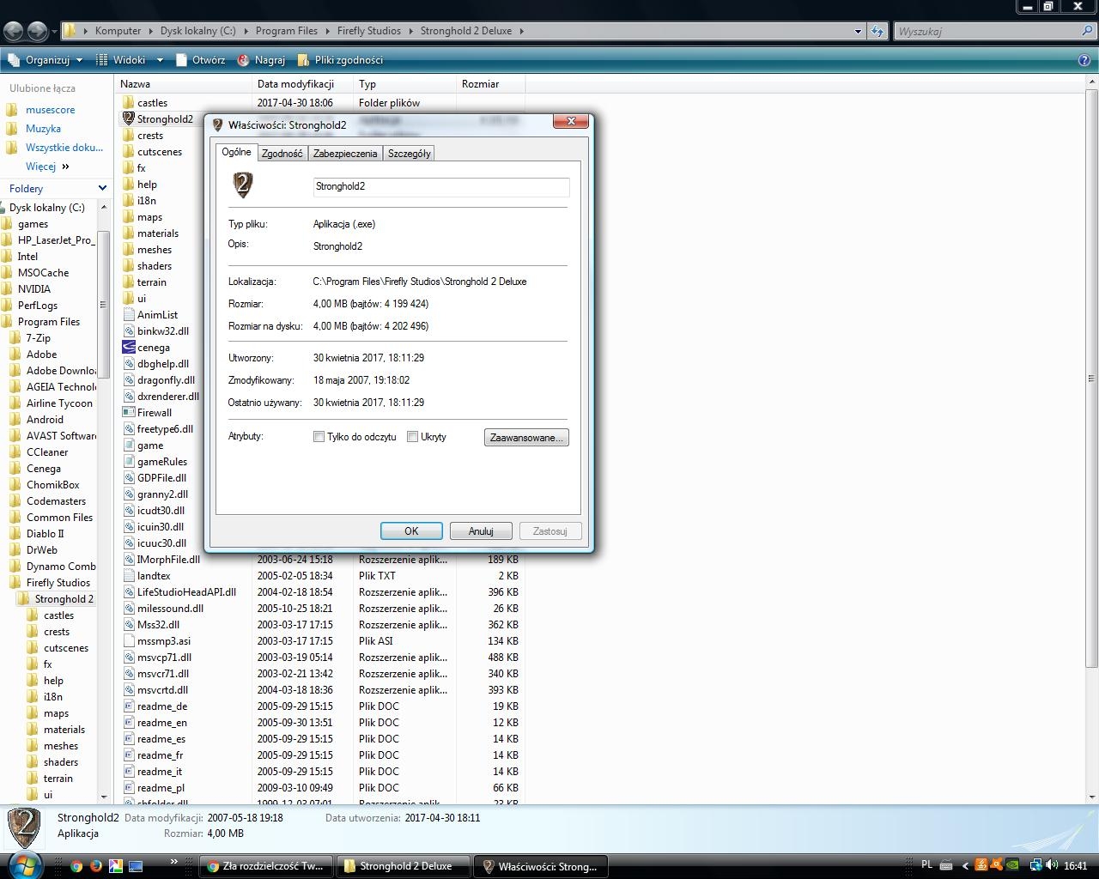This screenshot has height=879, width=1099.
Task: Open the musescore favorite link
Action: 50,110
